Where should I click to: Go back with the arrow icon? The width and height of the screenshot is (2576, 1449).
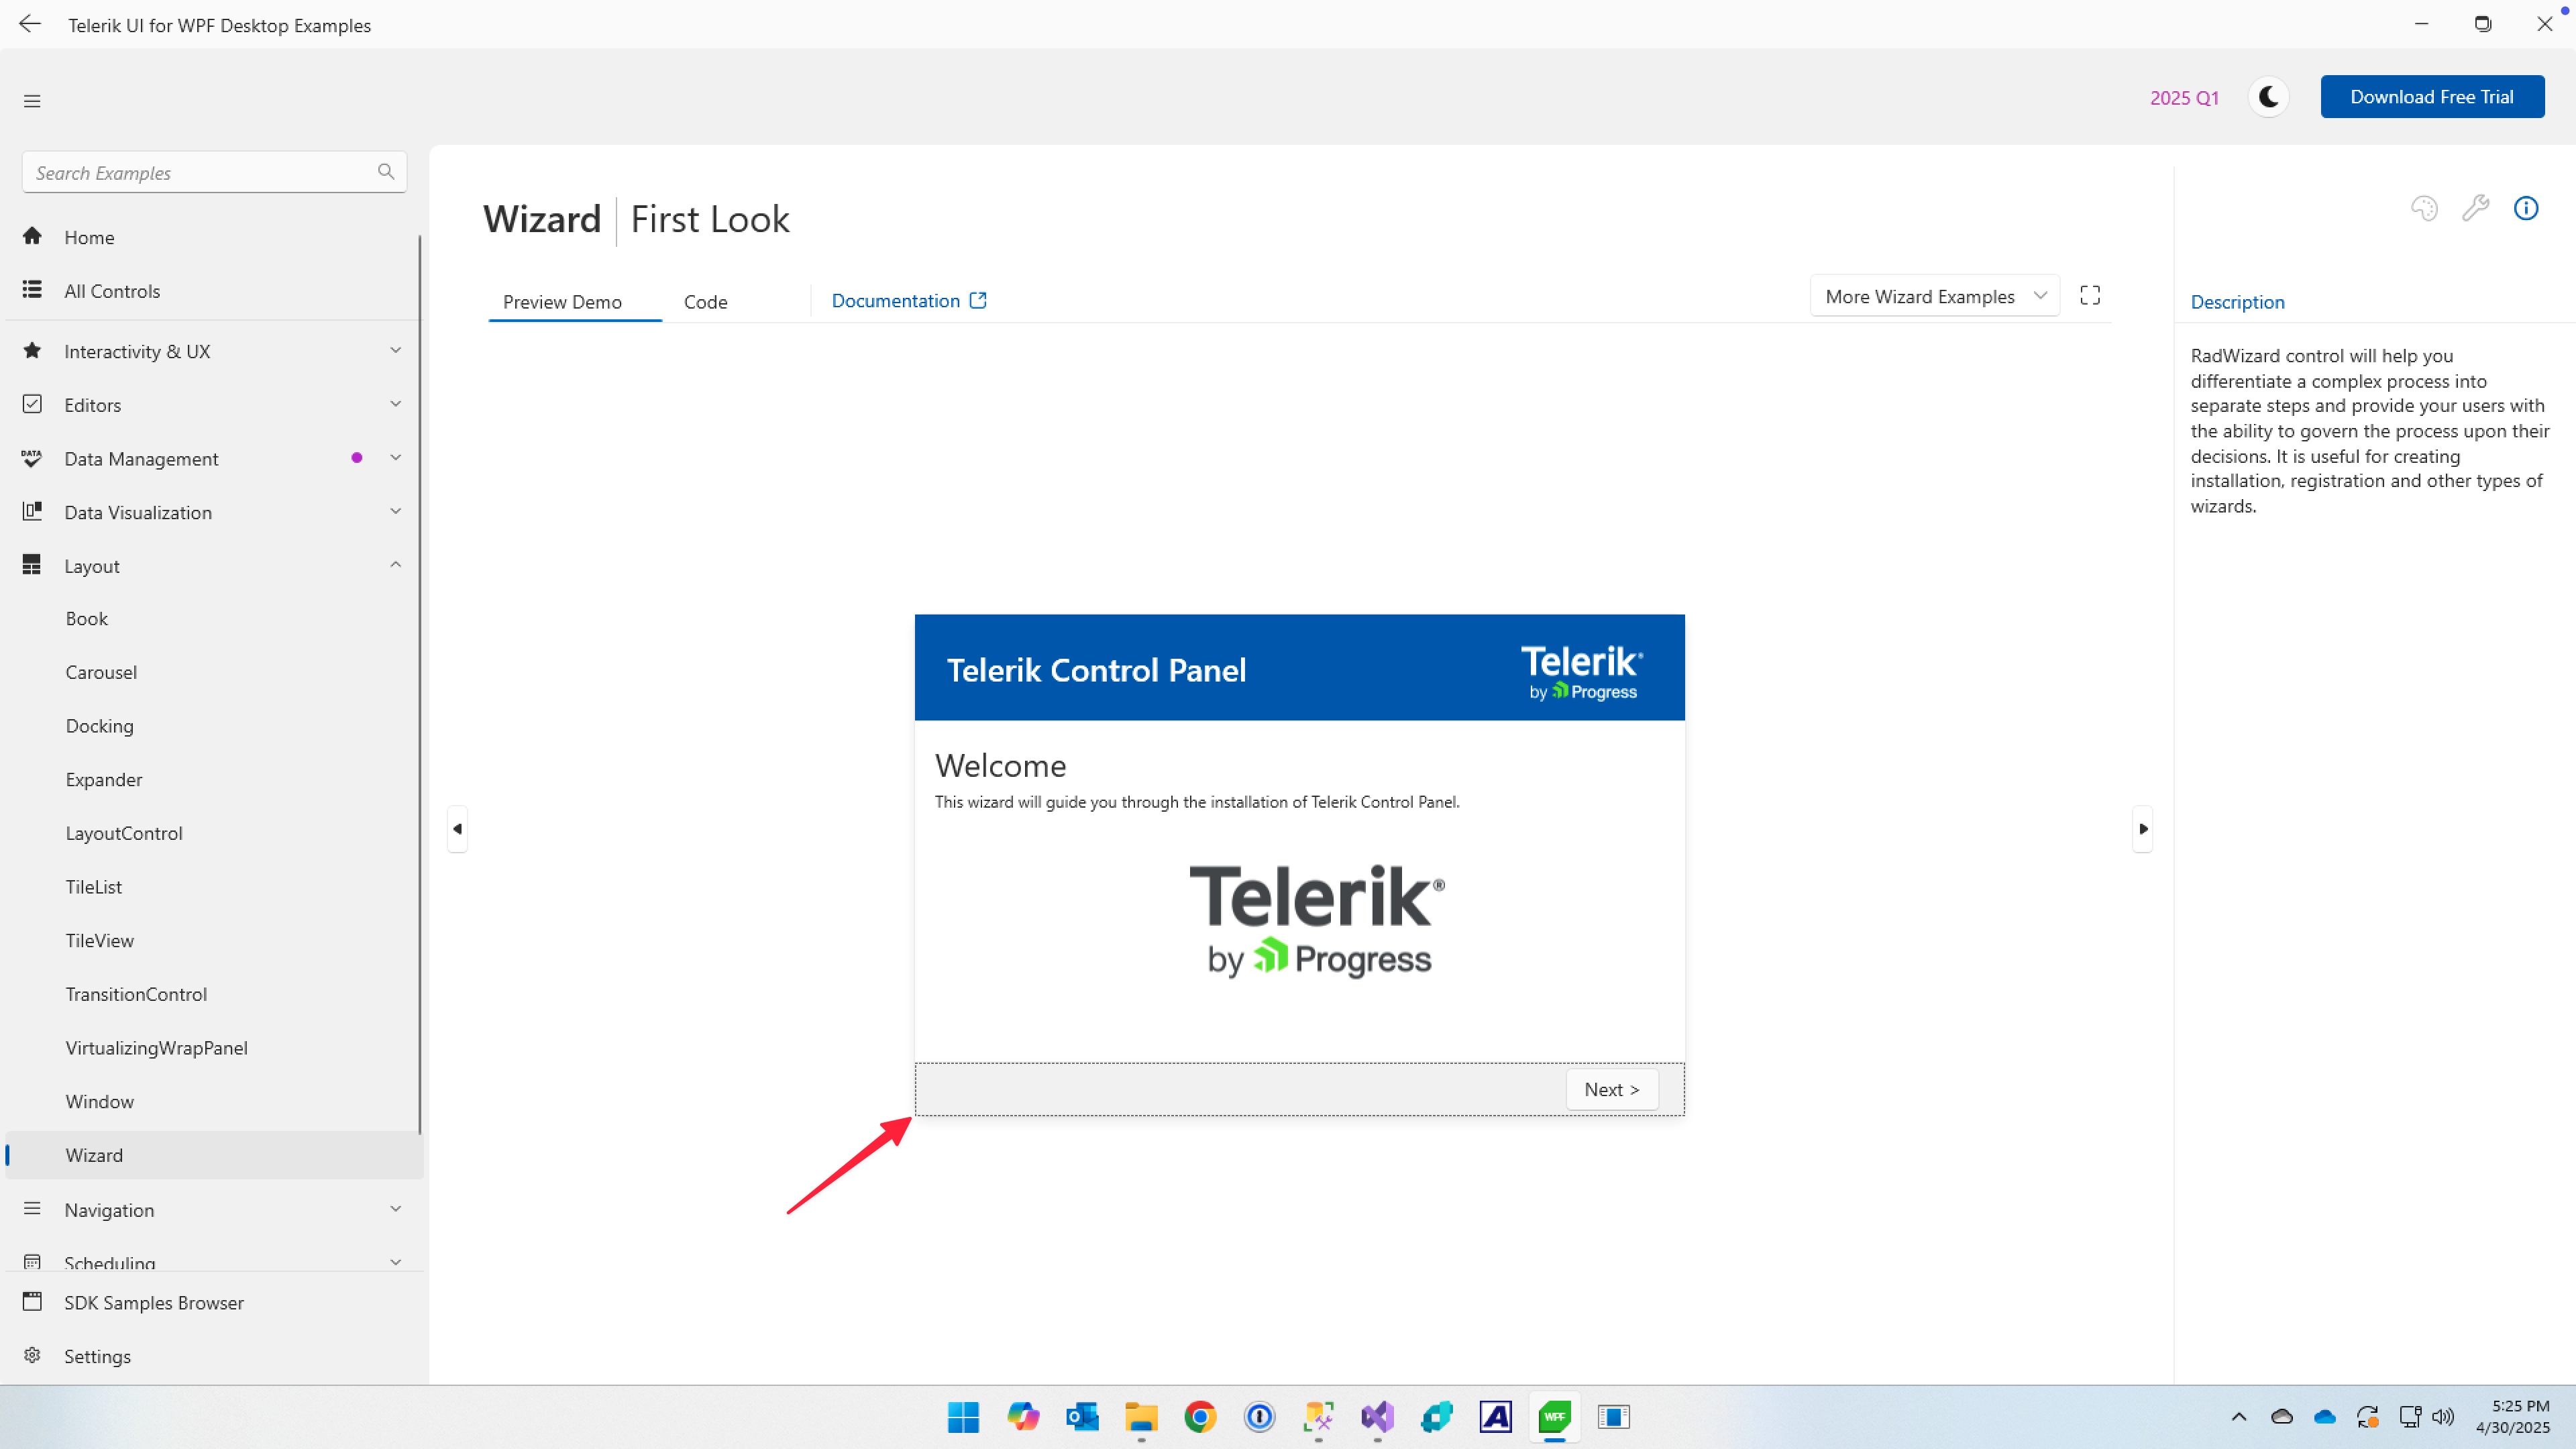[x=30, y=24]
